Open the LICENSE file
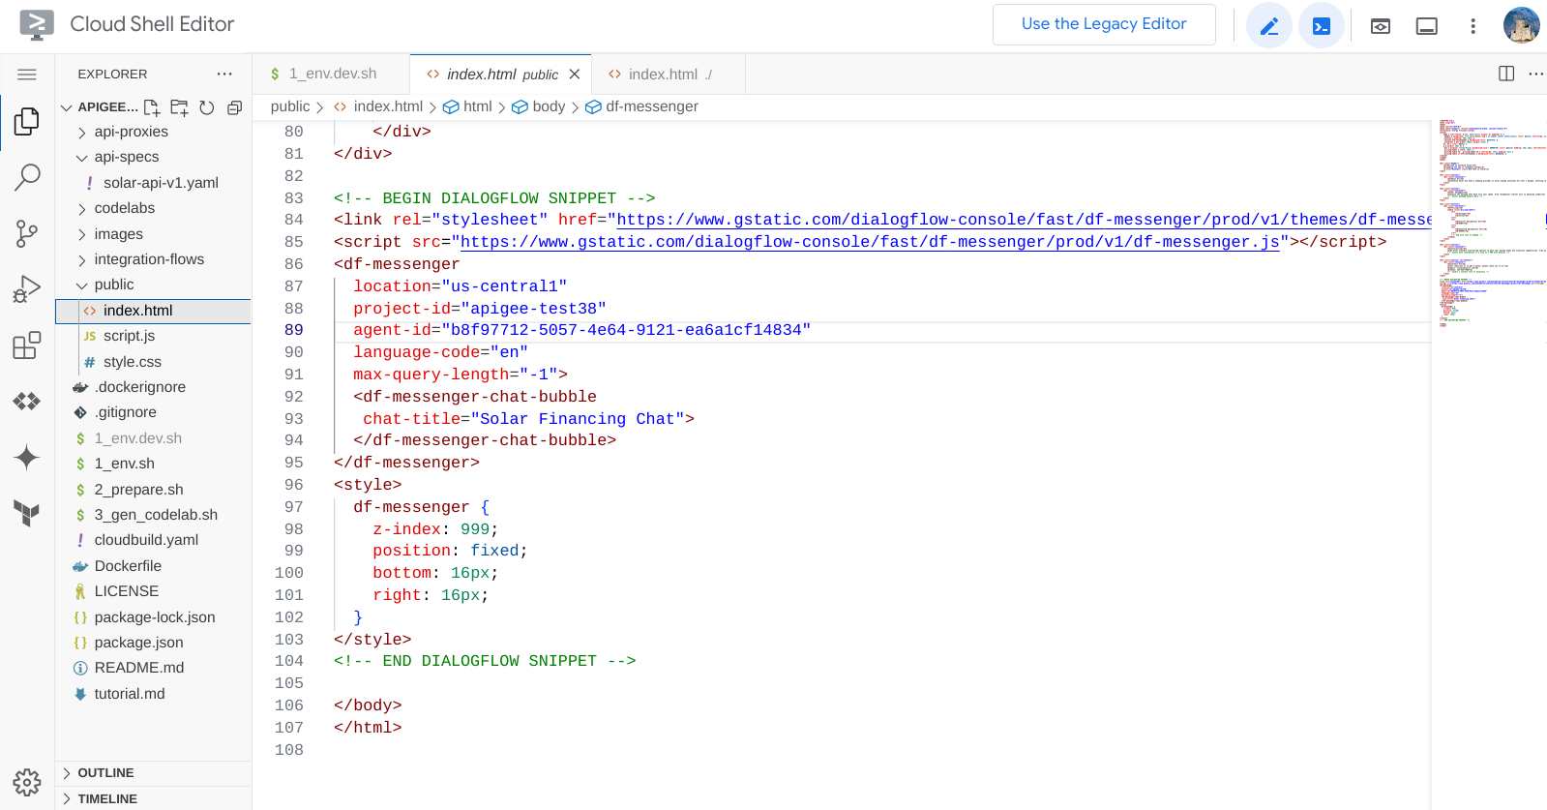The height and width of the screenshot is (810, 1547). point(126,591)
